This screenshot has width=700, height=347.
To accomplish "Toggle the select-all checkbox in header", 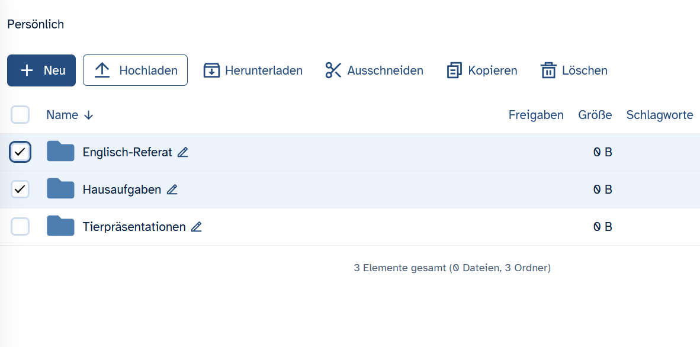I will tap(20, 115).
